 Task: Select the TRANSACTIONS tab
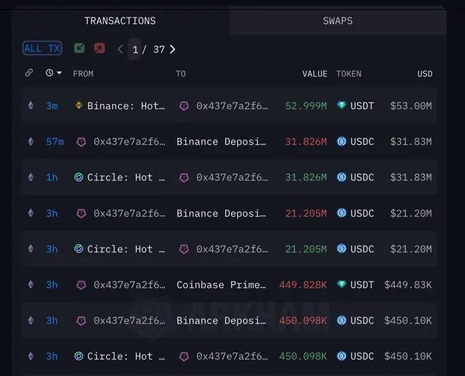click(x=120, y=21)
